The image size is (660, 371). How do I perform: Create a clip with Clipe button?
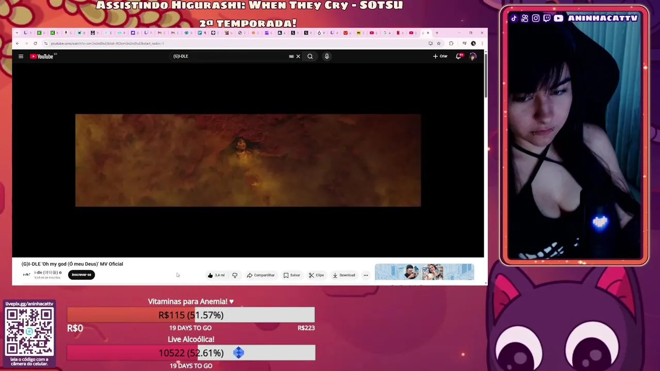pyautogui.click(x=317, y=275)
